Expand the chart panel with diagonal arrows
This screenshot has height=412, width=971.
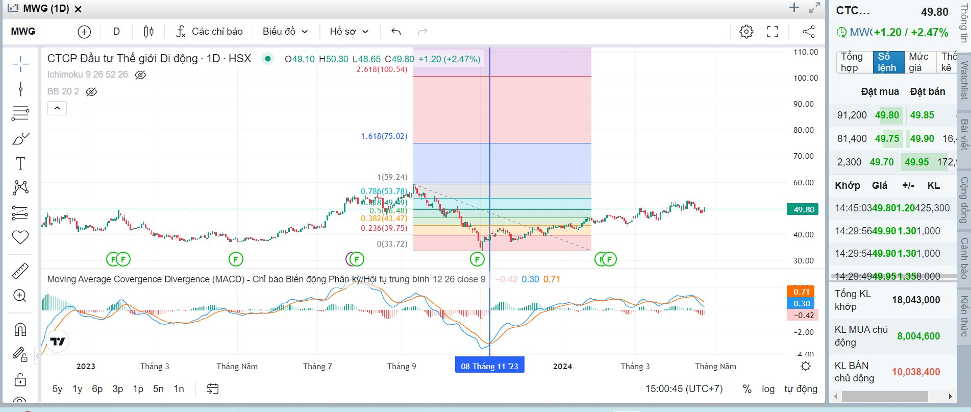point(815,8)
